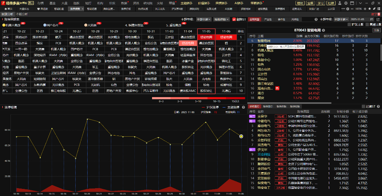Screen dimensions: 382x196
Task: Click the 理财 button in the top bar
Action: point(300,3)
